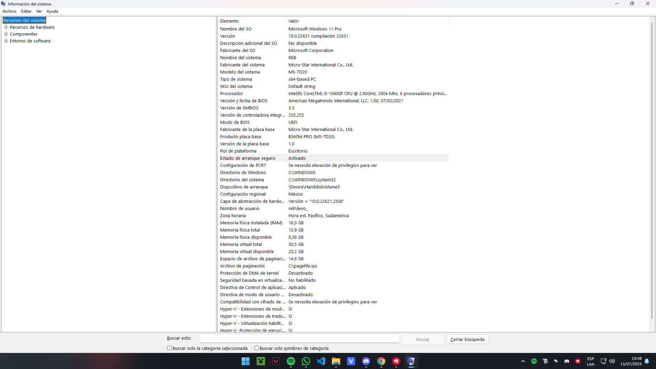
Task: Click the 'Buscar esto' search field
Action: click(299, 339)
